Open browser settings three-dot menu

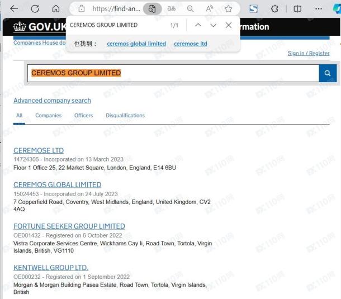319,9
